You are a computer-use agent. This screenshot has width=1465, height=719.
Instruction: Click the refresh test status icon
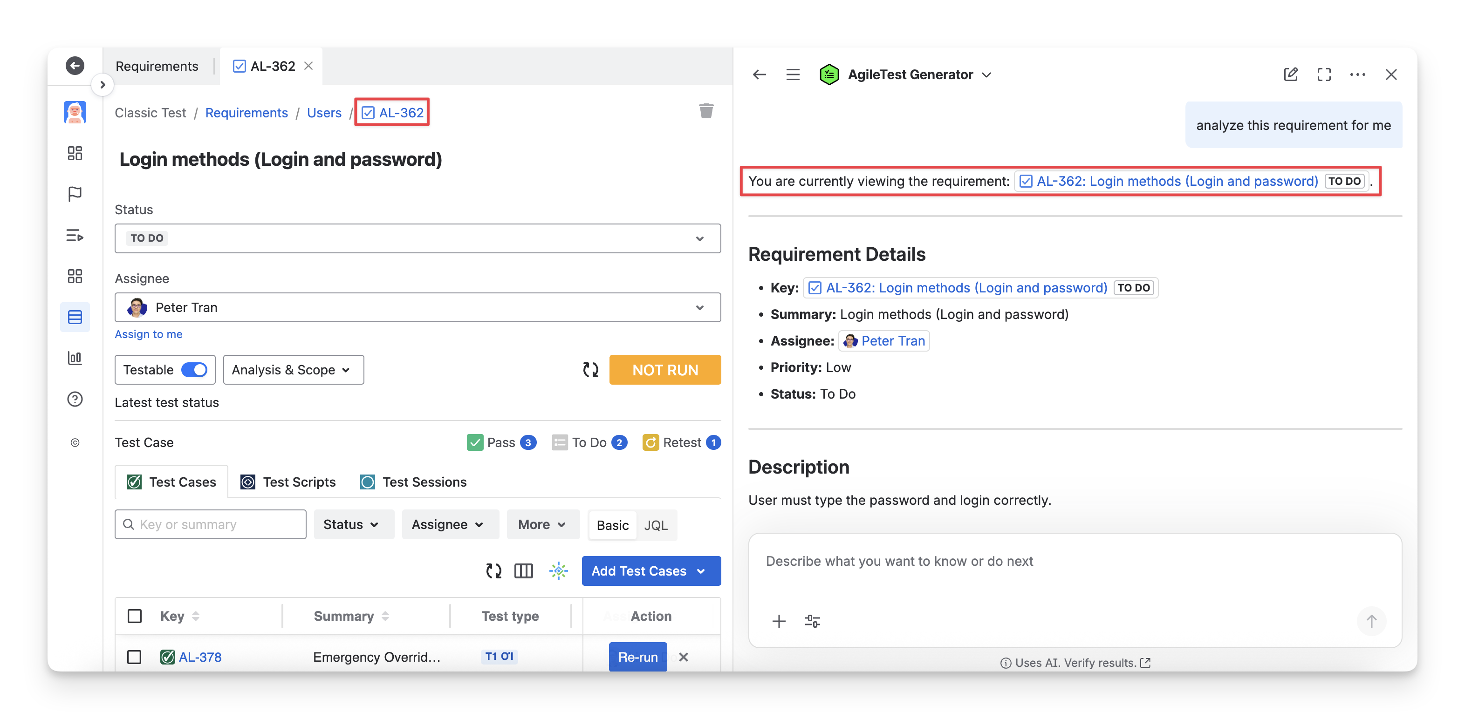click(590, 370)
